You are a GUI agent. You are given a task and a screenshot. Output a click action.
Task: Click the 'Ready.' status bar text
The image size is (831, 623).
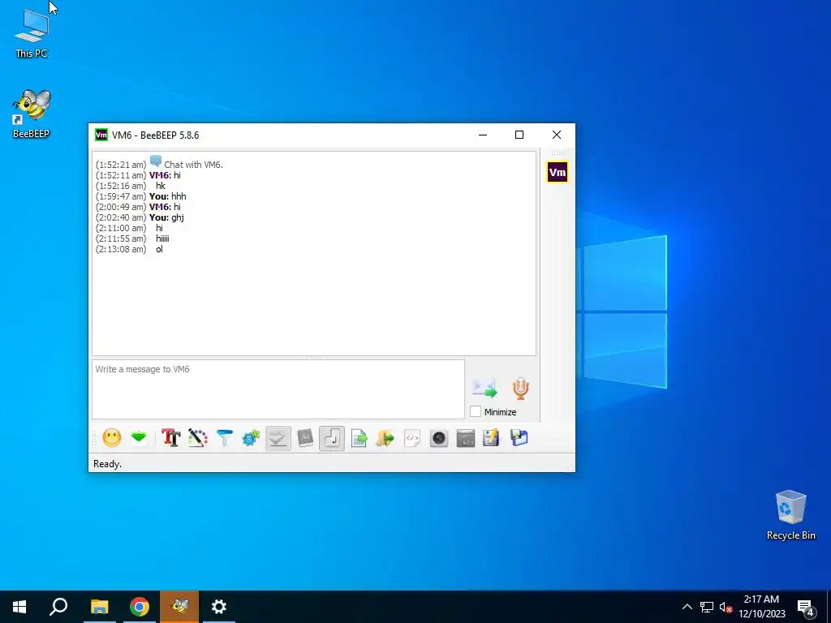(108, 463)
